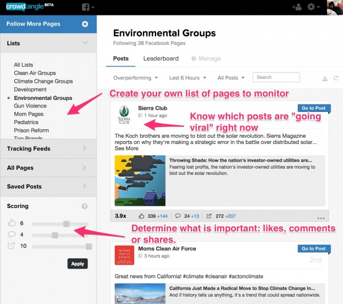
Task: Click the gear icon beside Manage
Action: pos(194,59)
